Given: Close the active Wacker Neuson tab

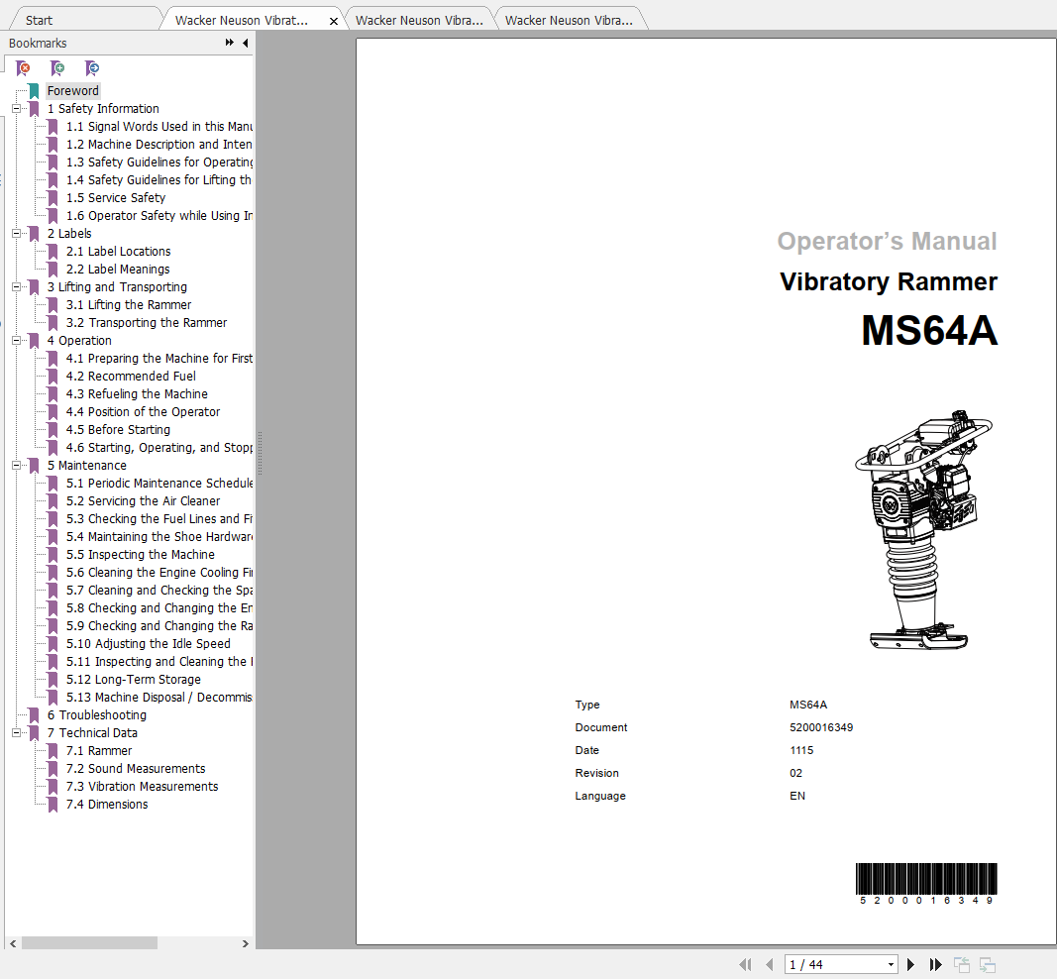Looking at the screenshot, I should [333, 21].
